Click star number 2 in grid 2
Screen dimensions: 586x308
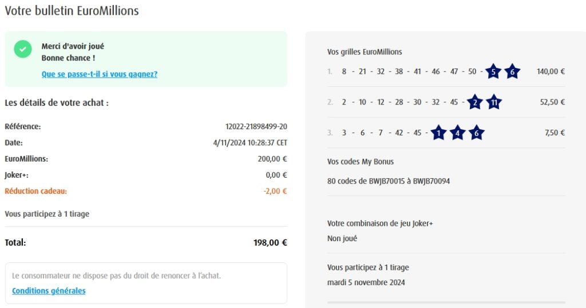[474, 102]
